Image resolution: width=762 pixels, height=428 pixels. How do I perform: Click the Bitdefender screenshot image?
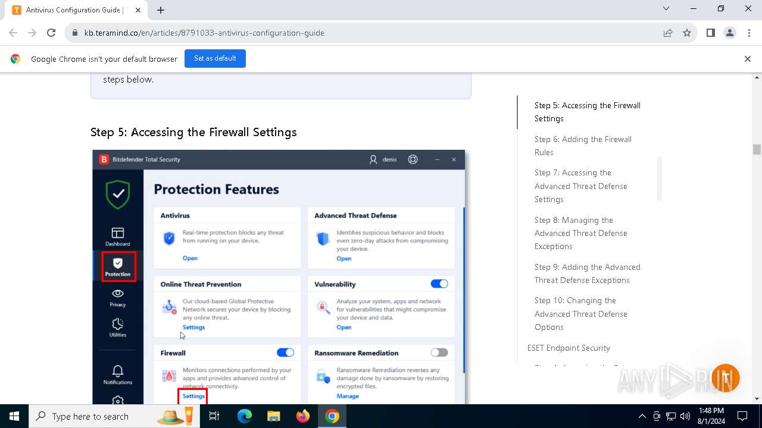point(279,277)
